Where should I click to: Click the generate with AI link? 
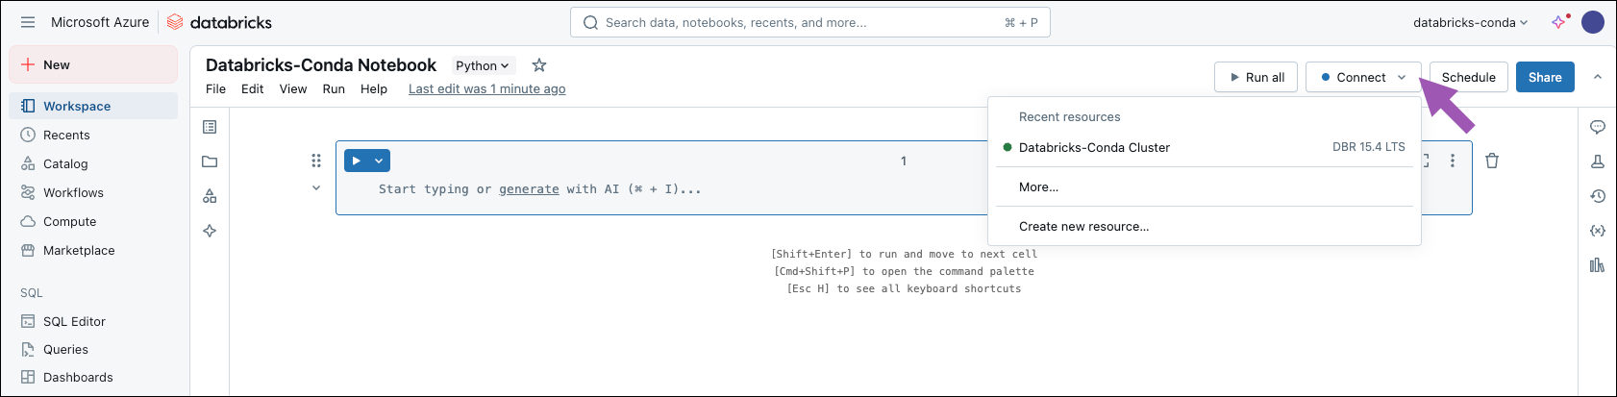click(x=529, y=189)
